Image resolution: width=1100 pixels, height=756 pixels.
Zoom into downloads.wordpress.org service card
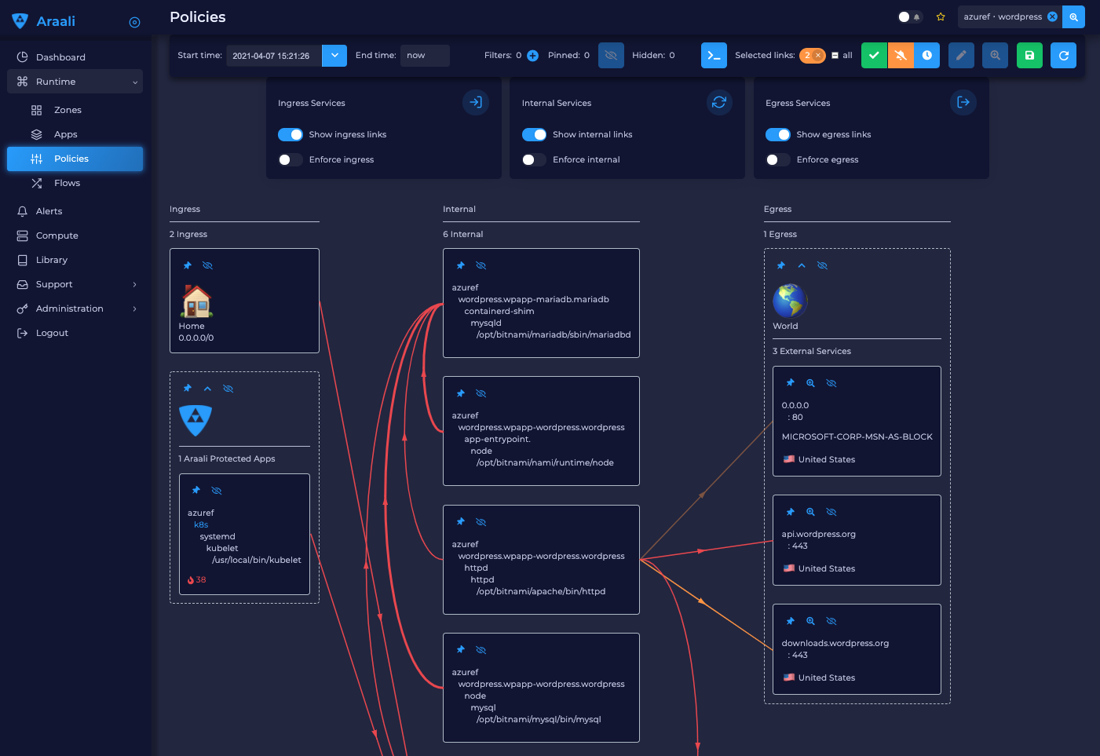pyautogui.click(x=810, y=621)
